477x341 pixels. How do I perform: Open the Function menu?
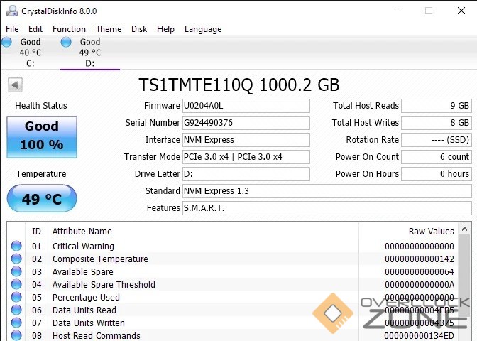pos(69,29)
